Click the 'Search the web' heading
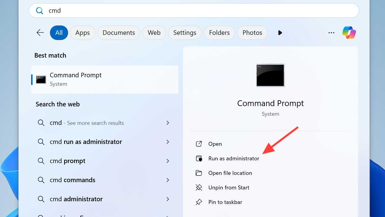Image resolution: width=385 pixels, height=217 pixels. click(x=58, y=104)
